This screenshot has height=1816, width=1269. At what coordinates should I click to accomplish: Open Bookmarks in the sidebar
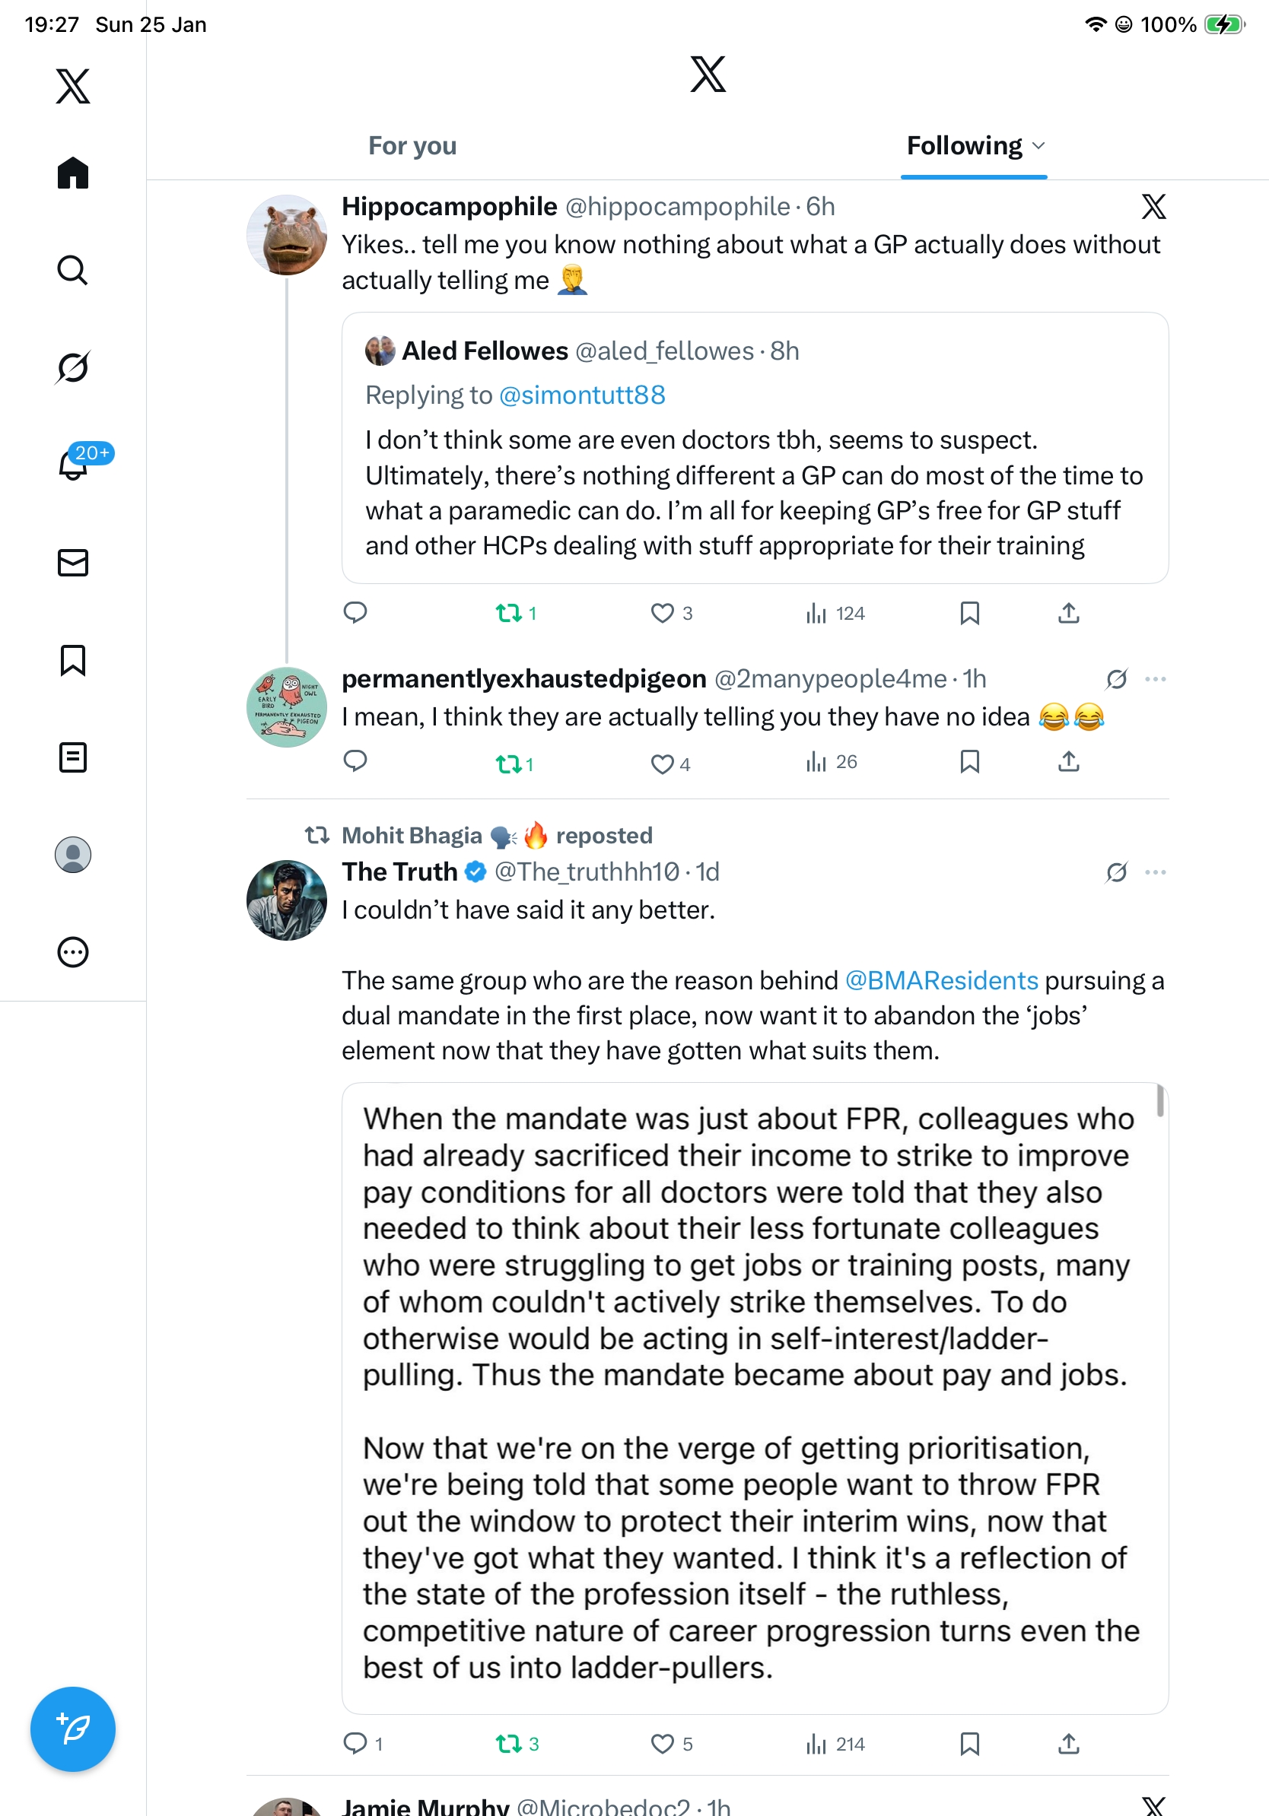[x=72, y=659]
